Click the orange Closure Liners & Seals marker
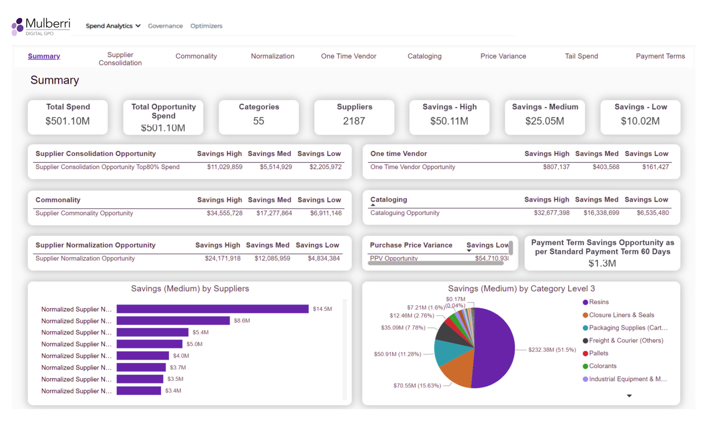The image size is (707, 424). (585, 315)
